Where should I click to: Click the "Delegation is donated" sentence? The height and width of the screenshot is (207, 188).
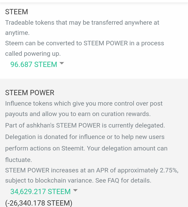point(85,137)
